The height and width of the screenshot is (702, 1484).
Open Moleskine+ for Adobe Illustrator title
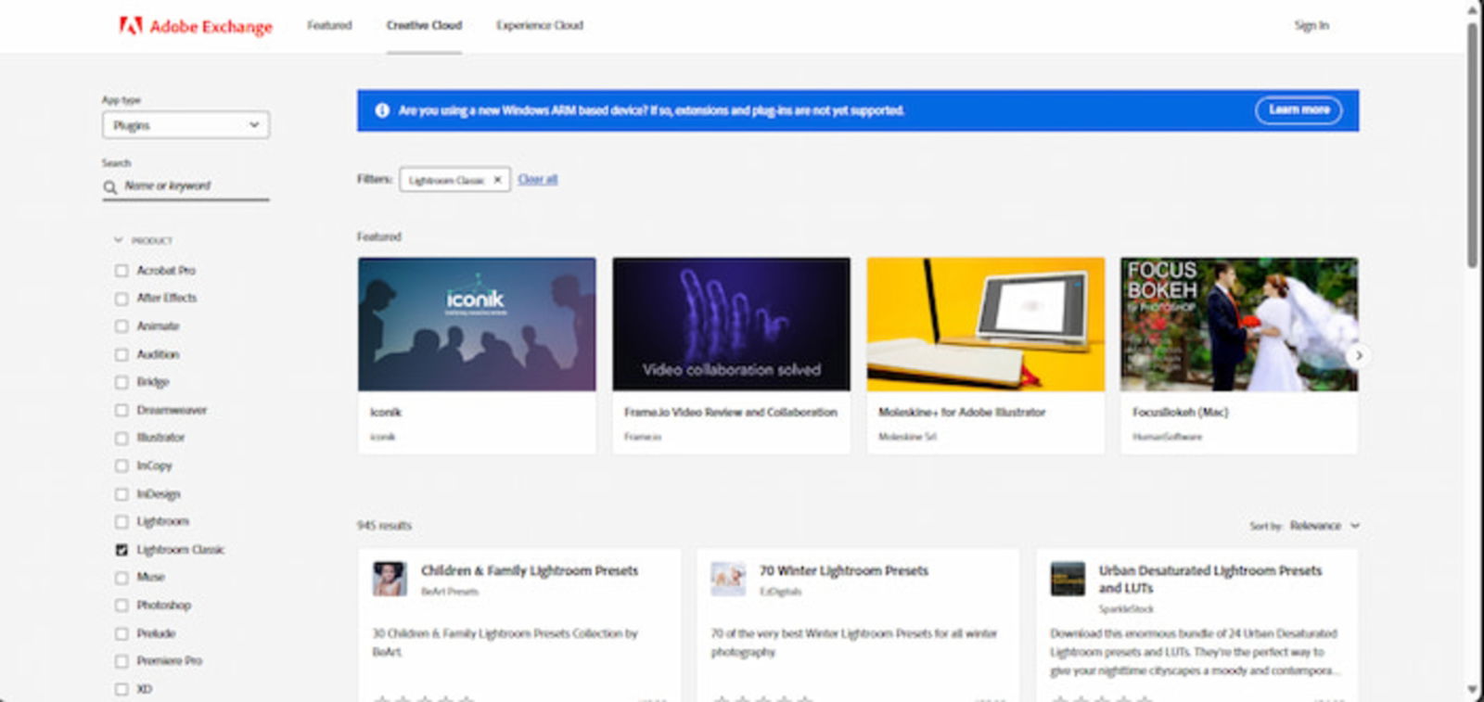962,412
